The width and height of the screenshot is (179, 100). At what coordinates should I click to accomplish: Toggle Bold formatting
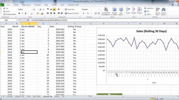point(19,13)
